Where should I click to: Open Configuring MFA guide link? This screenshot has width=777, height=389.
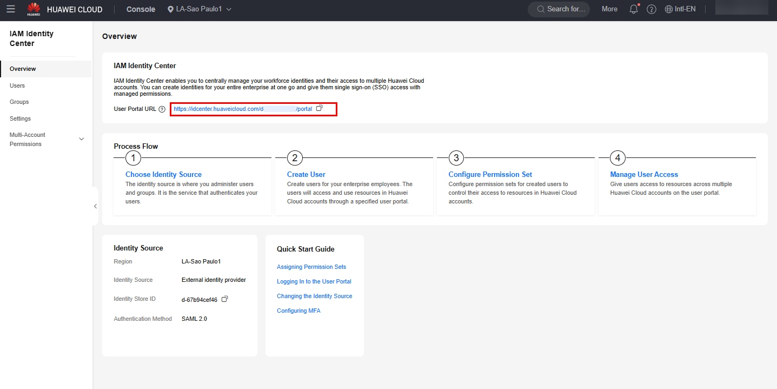(298, 311)
